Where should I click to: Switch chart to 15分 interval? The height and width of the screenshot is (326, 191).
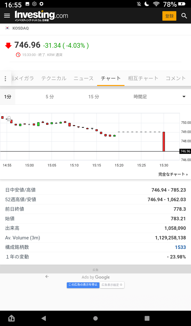[x=94, y=97]
